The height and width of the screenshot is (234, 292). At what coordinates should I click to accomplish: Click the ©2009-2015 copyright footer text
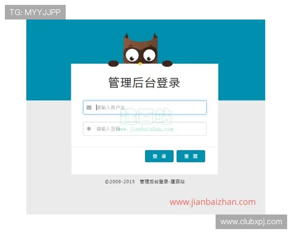(x=145, y=181)
